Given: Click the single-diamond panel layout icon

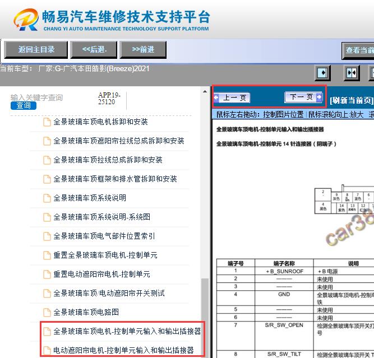Looking at the screenshot, I should (x=323, y=72).
